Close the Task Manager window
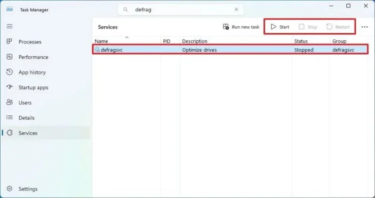375x198 pixels. point(366,6)
